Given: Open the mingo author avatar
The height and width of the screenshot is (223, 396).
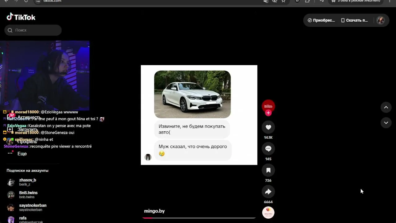Looking at the screenshot, I should (268, 106).
